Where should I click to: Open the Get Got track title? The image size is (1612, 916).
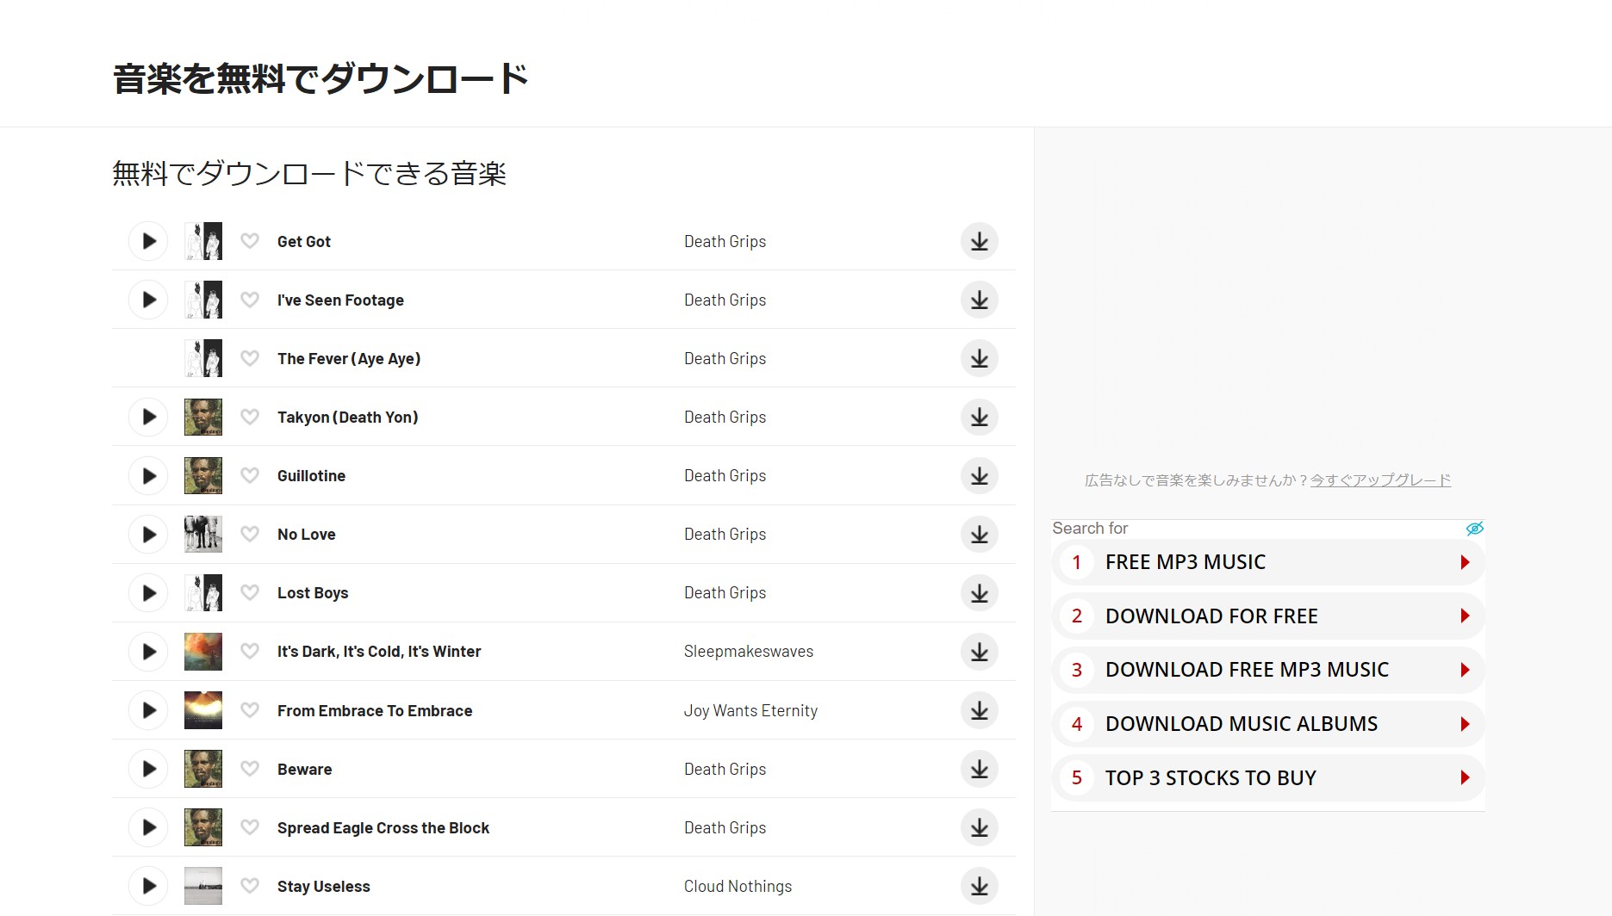pyautogui.click(x=304, y=242)
